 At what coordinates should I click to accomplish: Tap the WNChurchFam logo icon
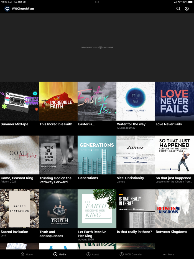coord(7,9)
